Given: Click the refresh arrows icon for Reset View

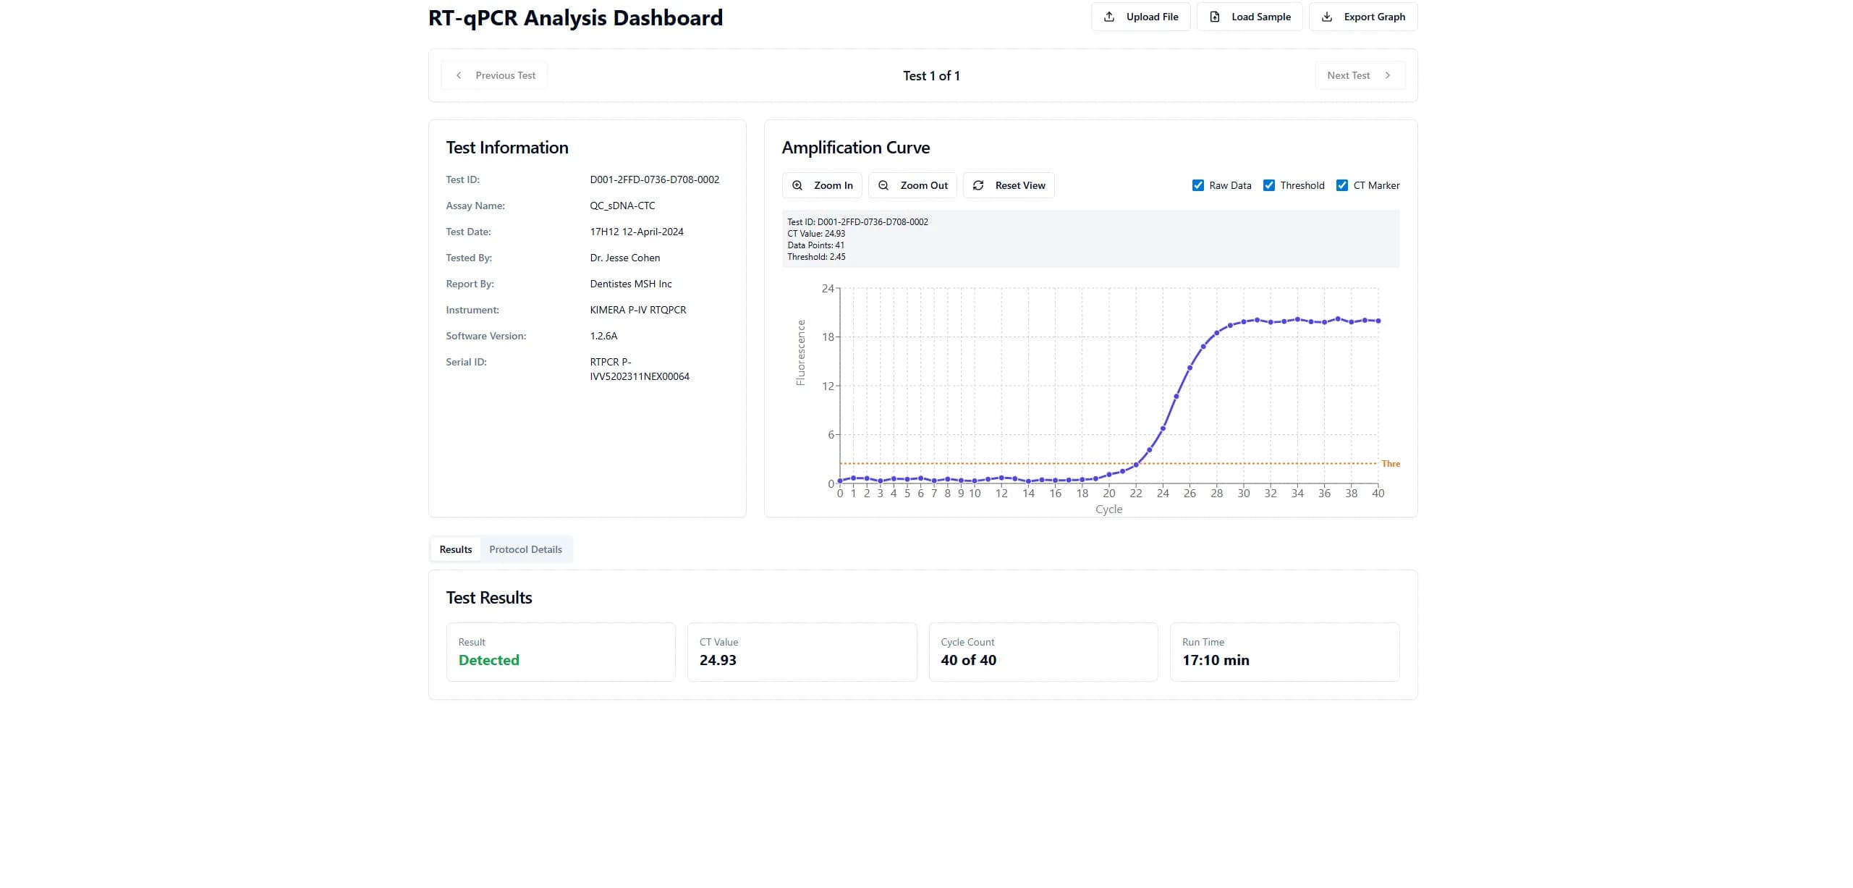Looking at the screenshot, I should tap(978, 185).
